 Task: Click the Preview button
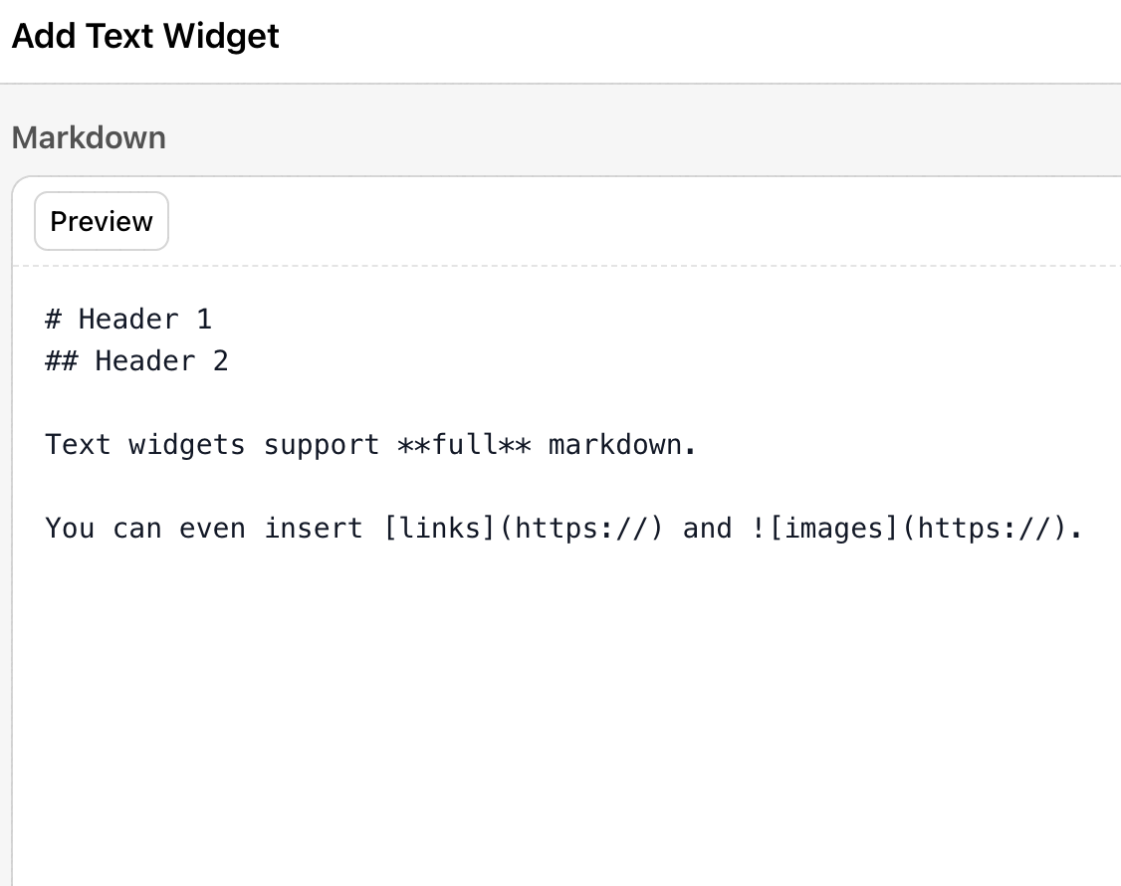[x=102, y=221]
